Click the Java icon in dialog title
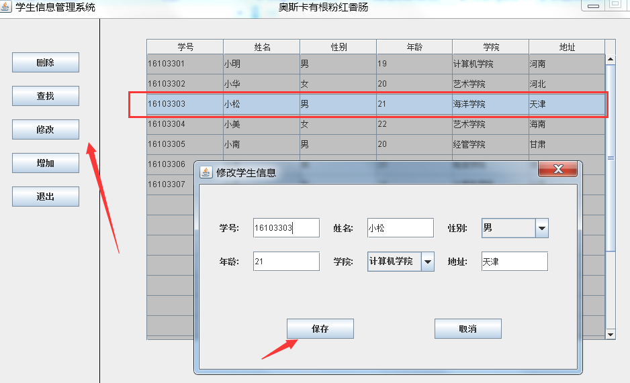 pyautogui.click(x=206, y=172)
